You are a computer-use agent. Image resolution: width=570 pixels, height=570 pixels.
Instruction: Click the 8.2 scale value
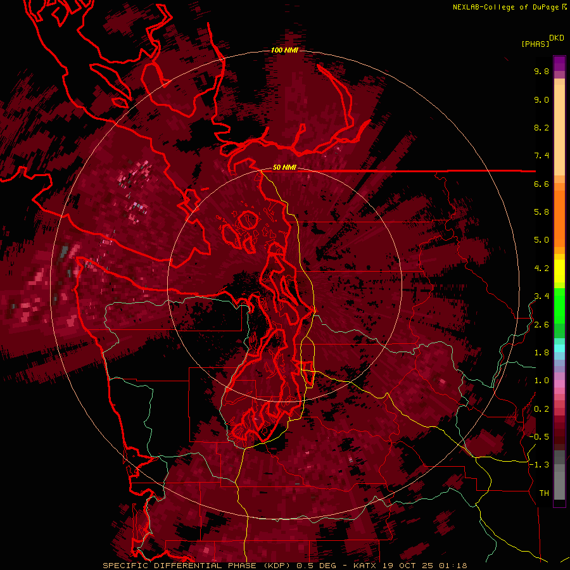541,127
